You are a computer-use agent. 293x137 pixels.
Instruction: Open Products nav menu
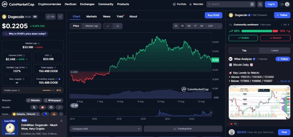(123, 4)
